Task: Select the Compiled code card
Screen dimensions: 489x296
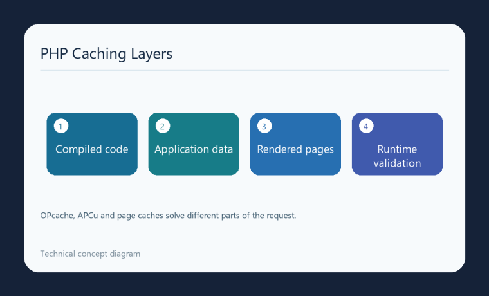Action: pyautogui.click(x=92, y=143)
